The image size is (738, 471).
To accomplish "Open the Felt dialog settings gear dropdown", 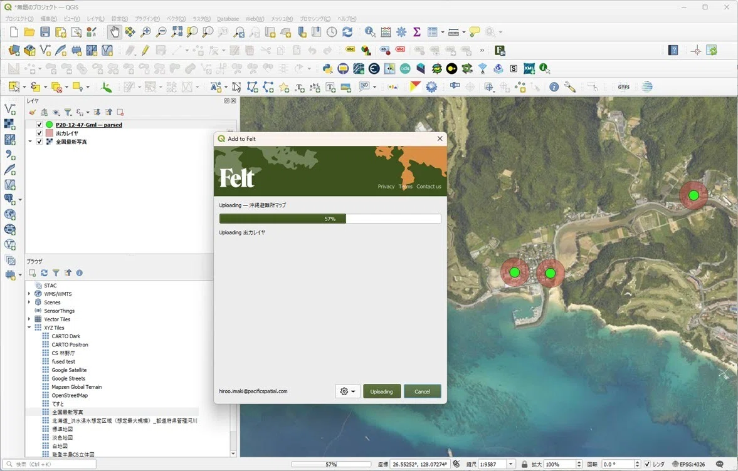I will [347, 391].
